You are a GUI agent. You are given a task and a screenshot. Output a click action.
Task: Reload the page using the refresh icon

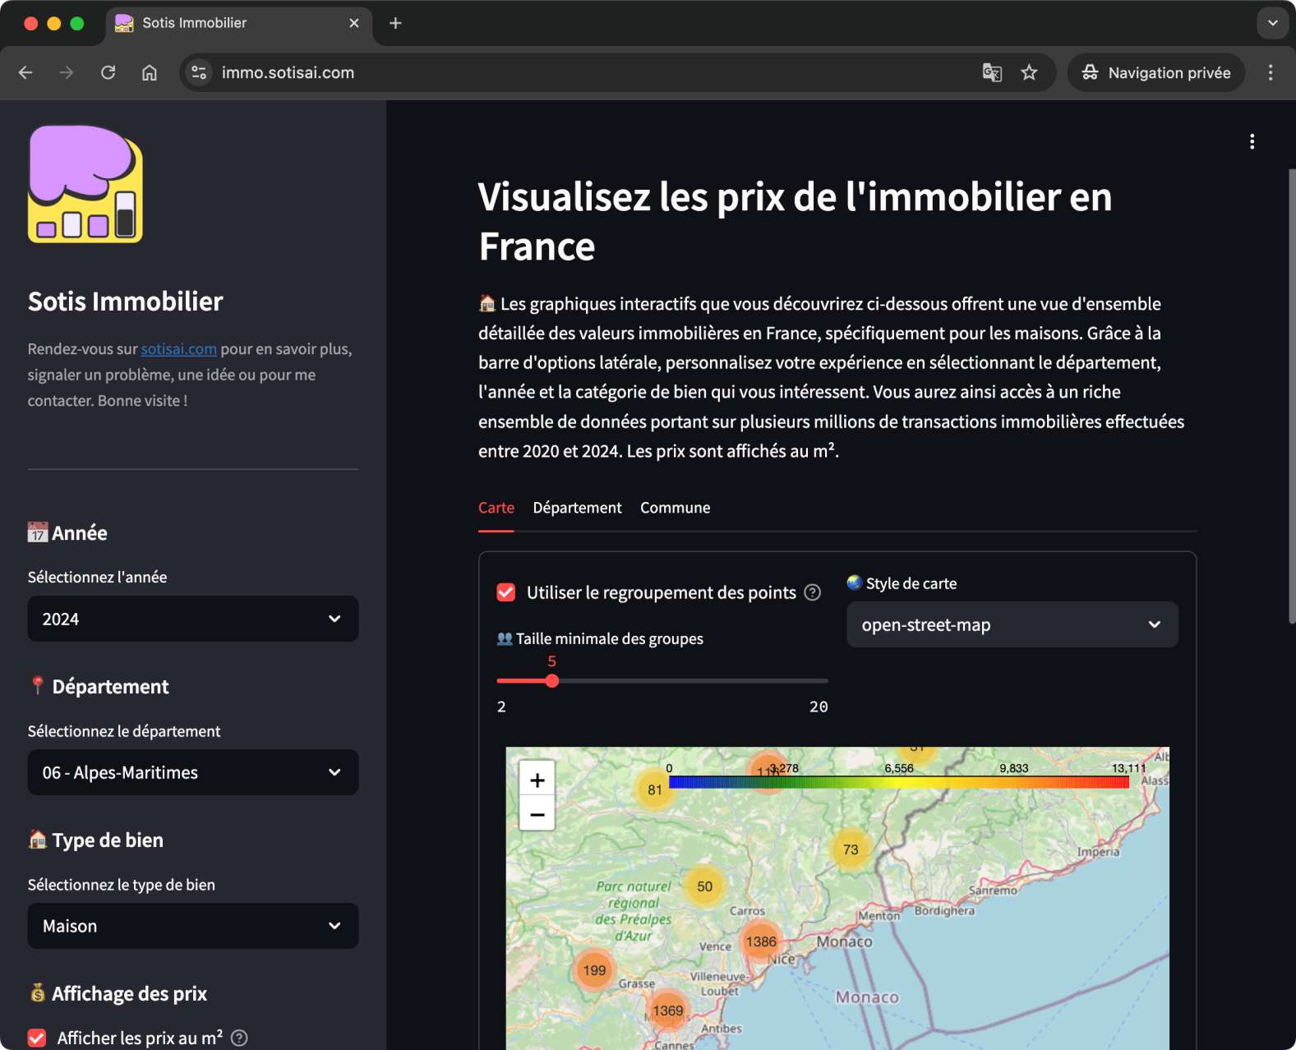point(108,72)
